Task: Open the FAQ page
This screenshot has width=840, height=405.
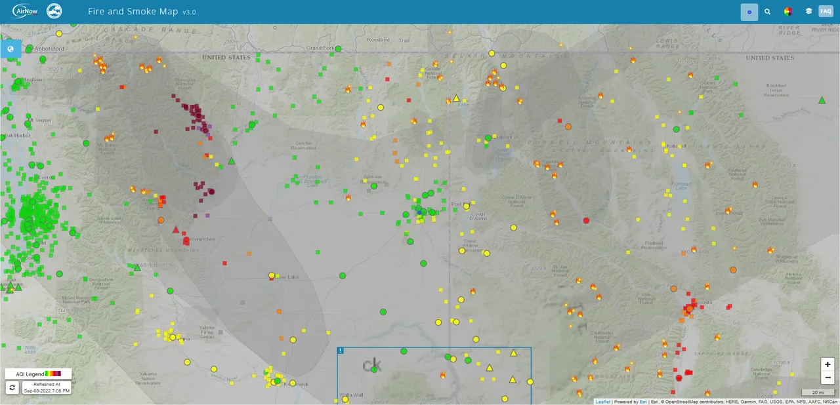Action: coord(826,12)
